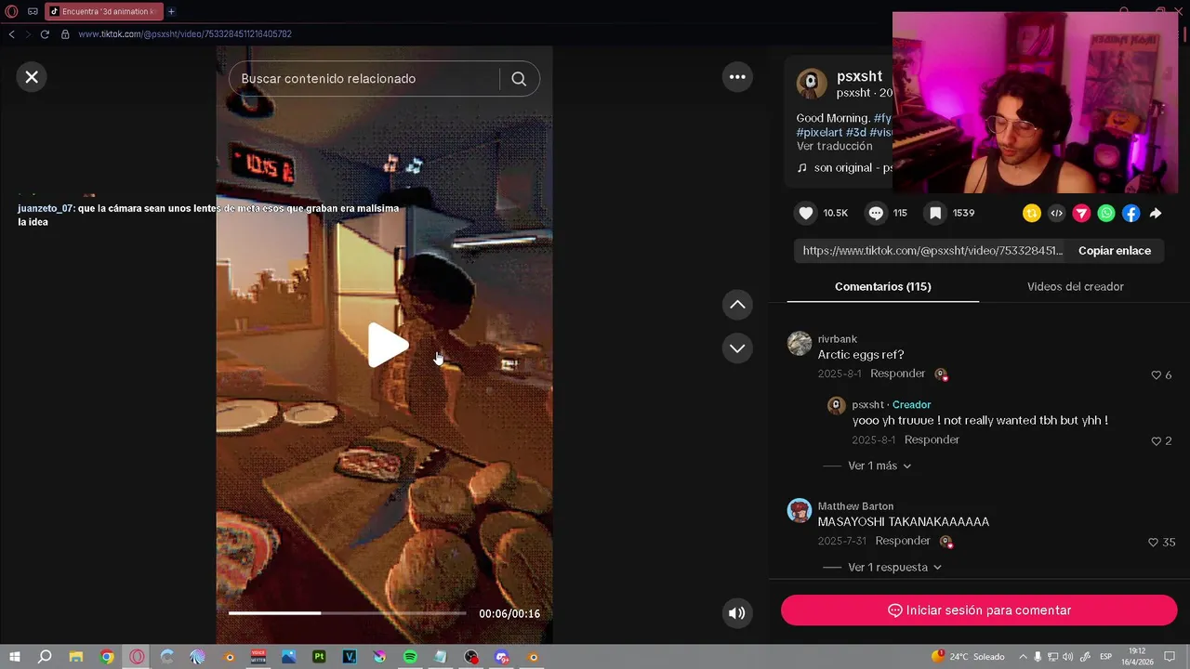
Task: Open Matthew Barton's commenter avatar
Action: click(x=800, y=510)
